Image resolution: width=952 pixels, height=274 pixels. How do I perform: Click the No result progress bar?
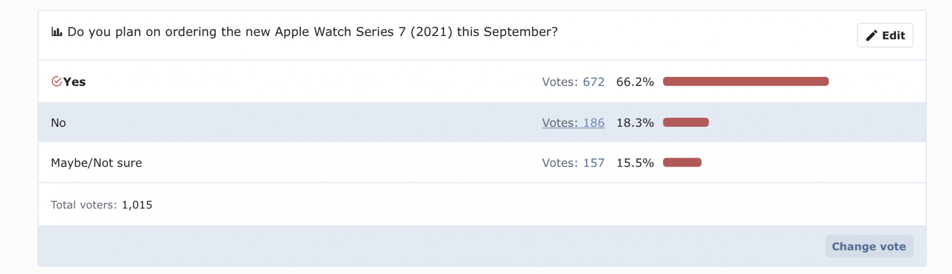[686, 123]
